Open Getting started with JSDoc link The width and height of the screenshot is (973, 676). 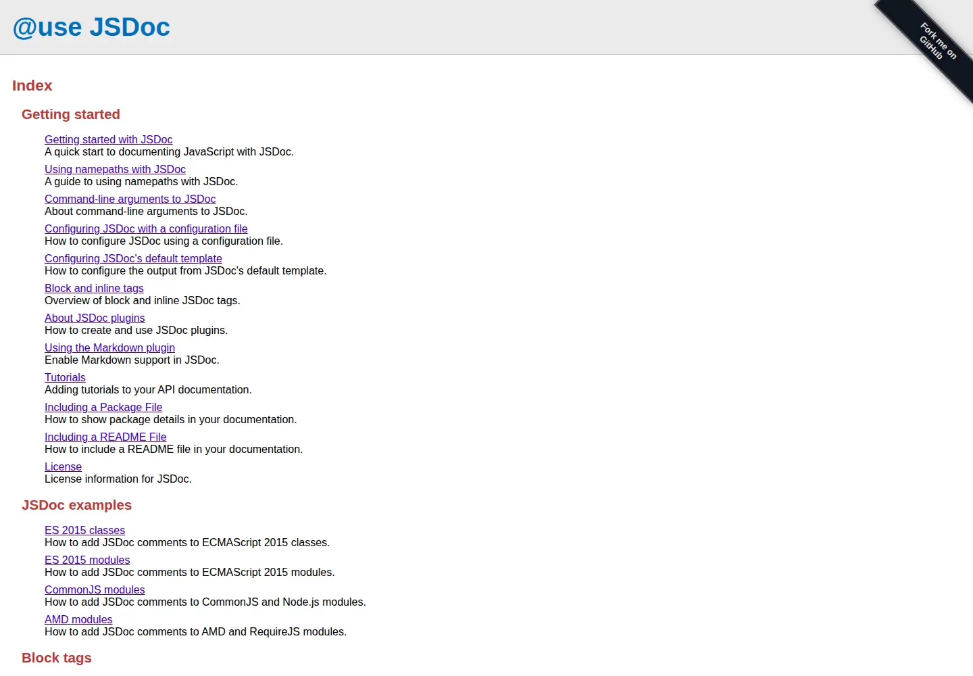pos(108,139)
